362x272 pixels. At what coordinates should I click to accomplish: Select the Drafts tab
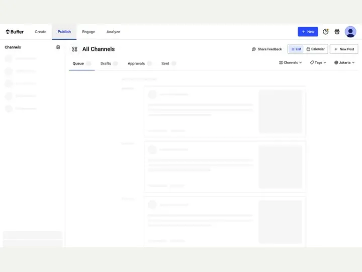(109, 63)
